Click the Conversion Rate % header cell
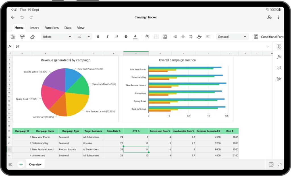291x176 pixels. (160, 131)
